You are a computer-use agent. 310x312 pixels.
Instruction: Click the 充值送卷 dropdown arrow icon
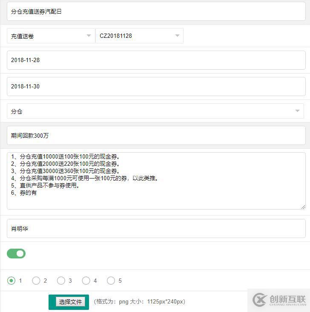coord(89,36)
